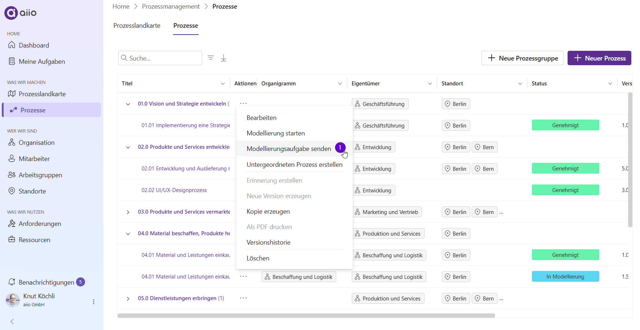The height and width of the screenshot is (330, 640).
Task: Select Untergeordneten Prozess erstellen
Action: [x=294, y=165]
